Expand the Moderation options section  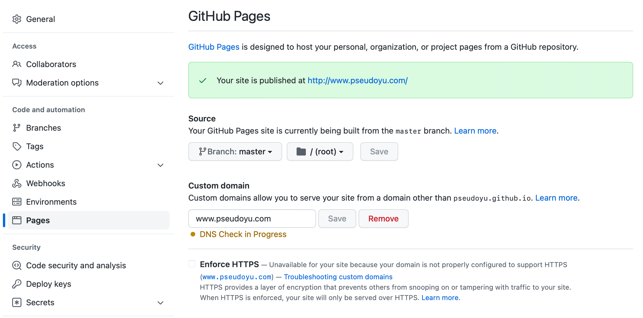[x=160, y=83]
